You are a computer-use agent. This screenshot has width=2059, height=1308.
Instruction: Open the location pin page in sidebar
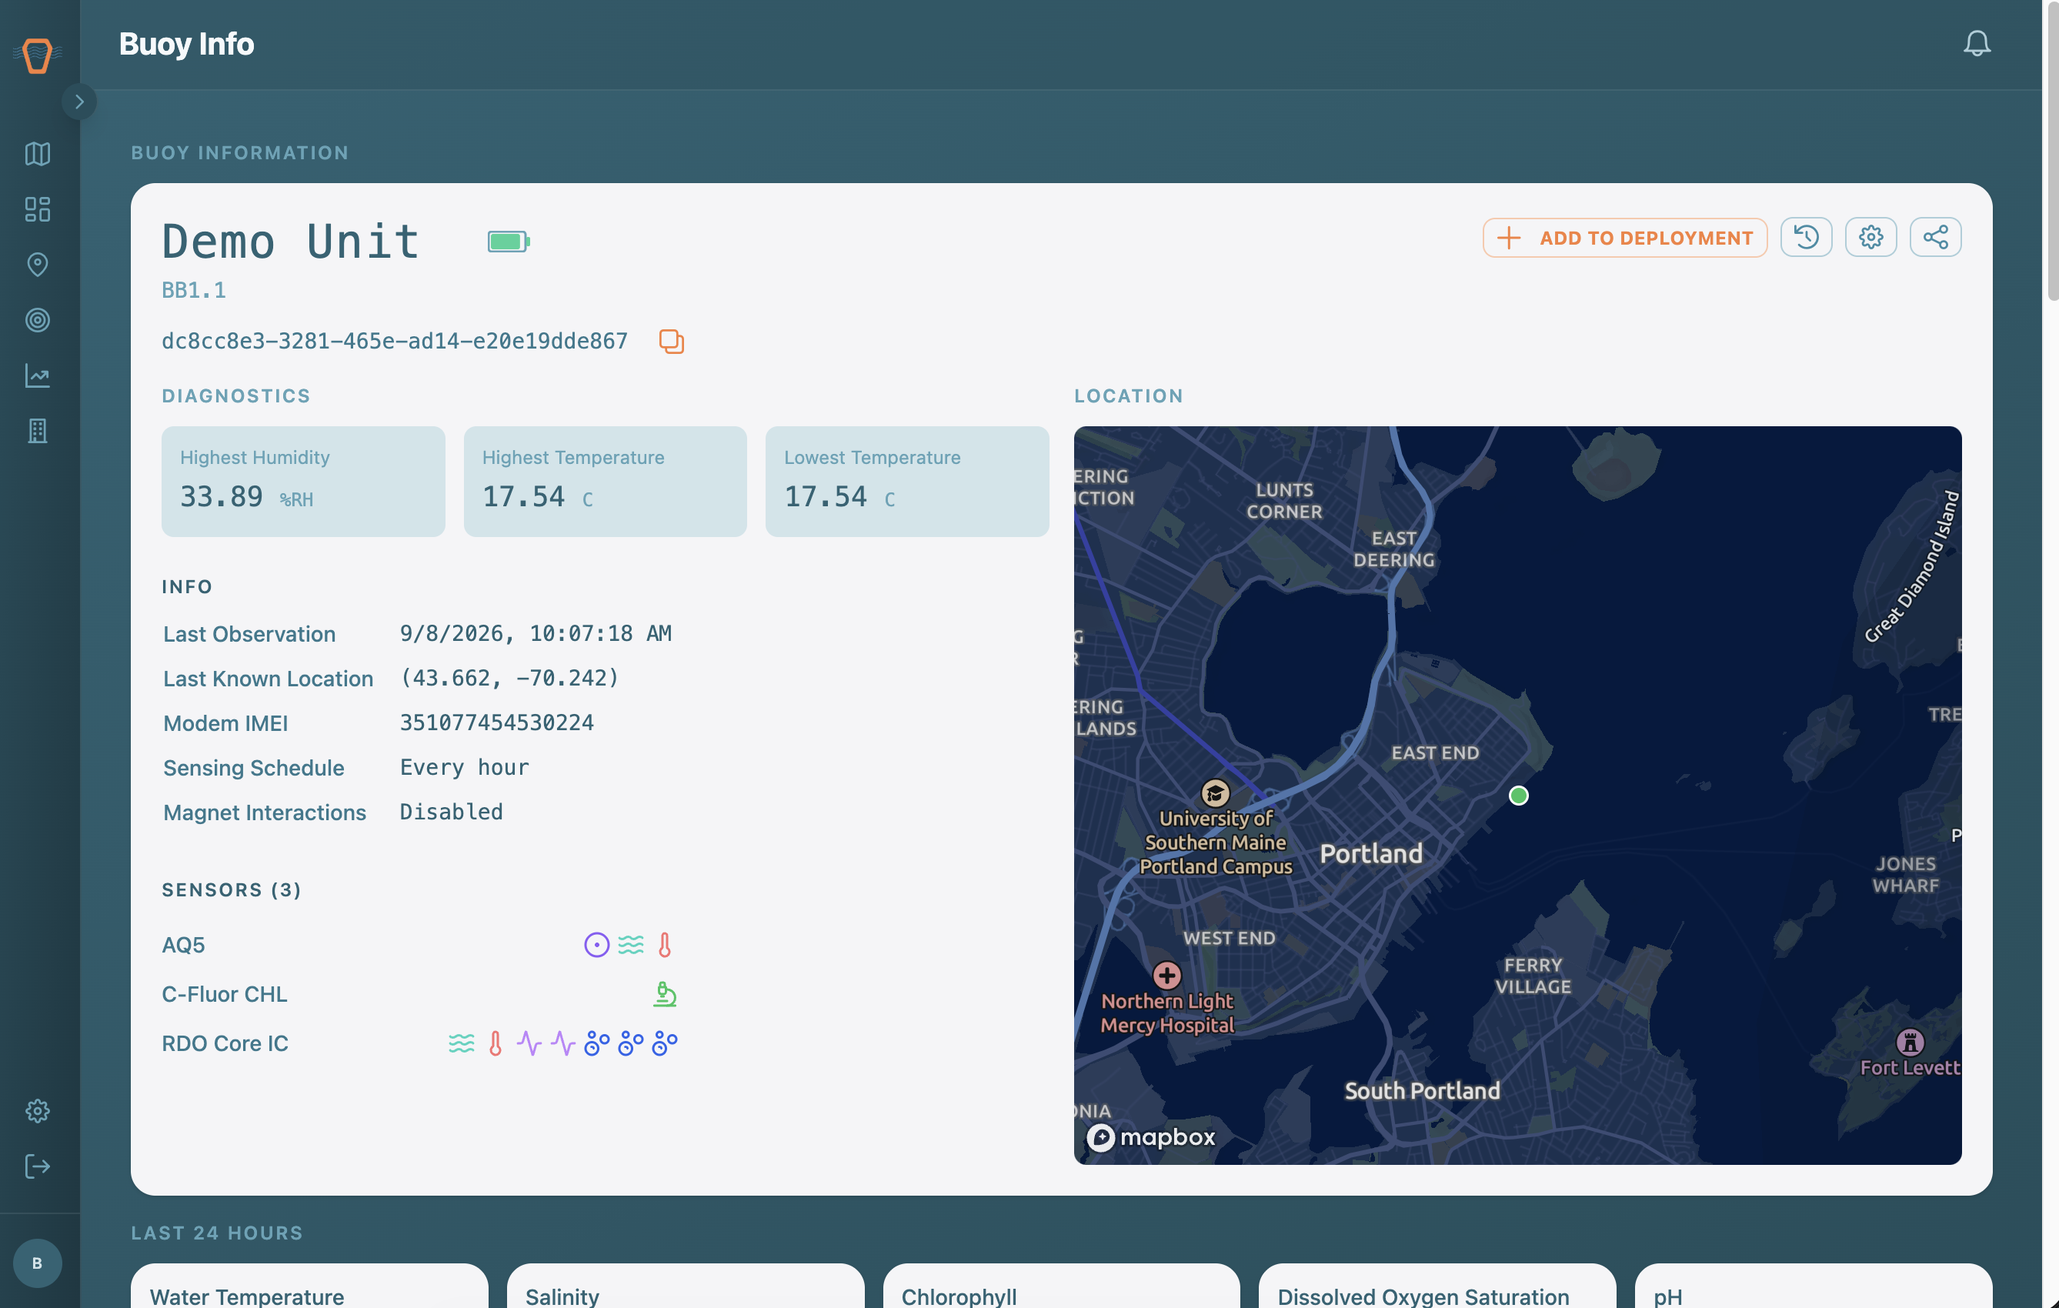tap(38, 265)
